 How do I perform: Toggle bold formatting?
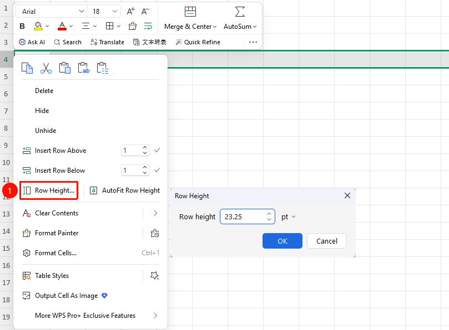click(x=22, y=26)
